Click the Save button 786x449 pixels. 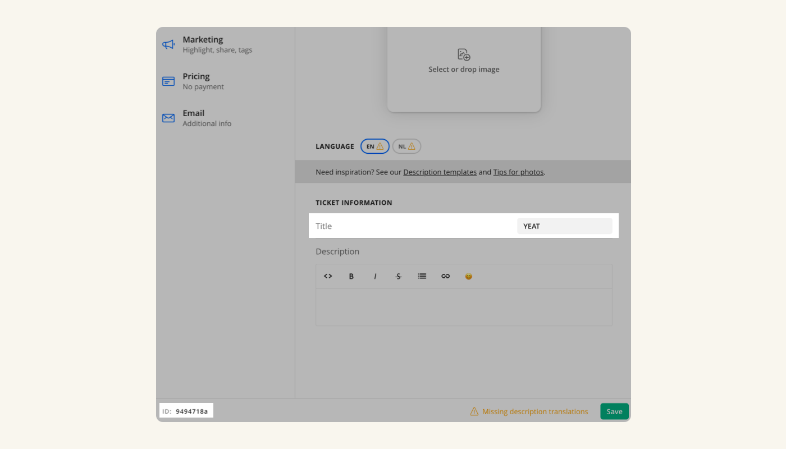point(614,411)
